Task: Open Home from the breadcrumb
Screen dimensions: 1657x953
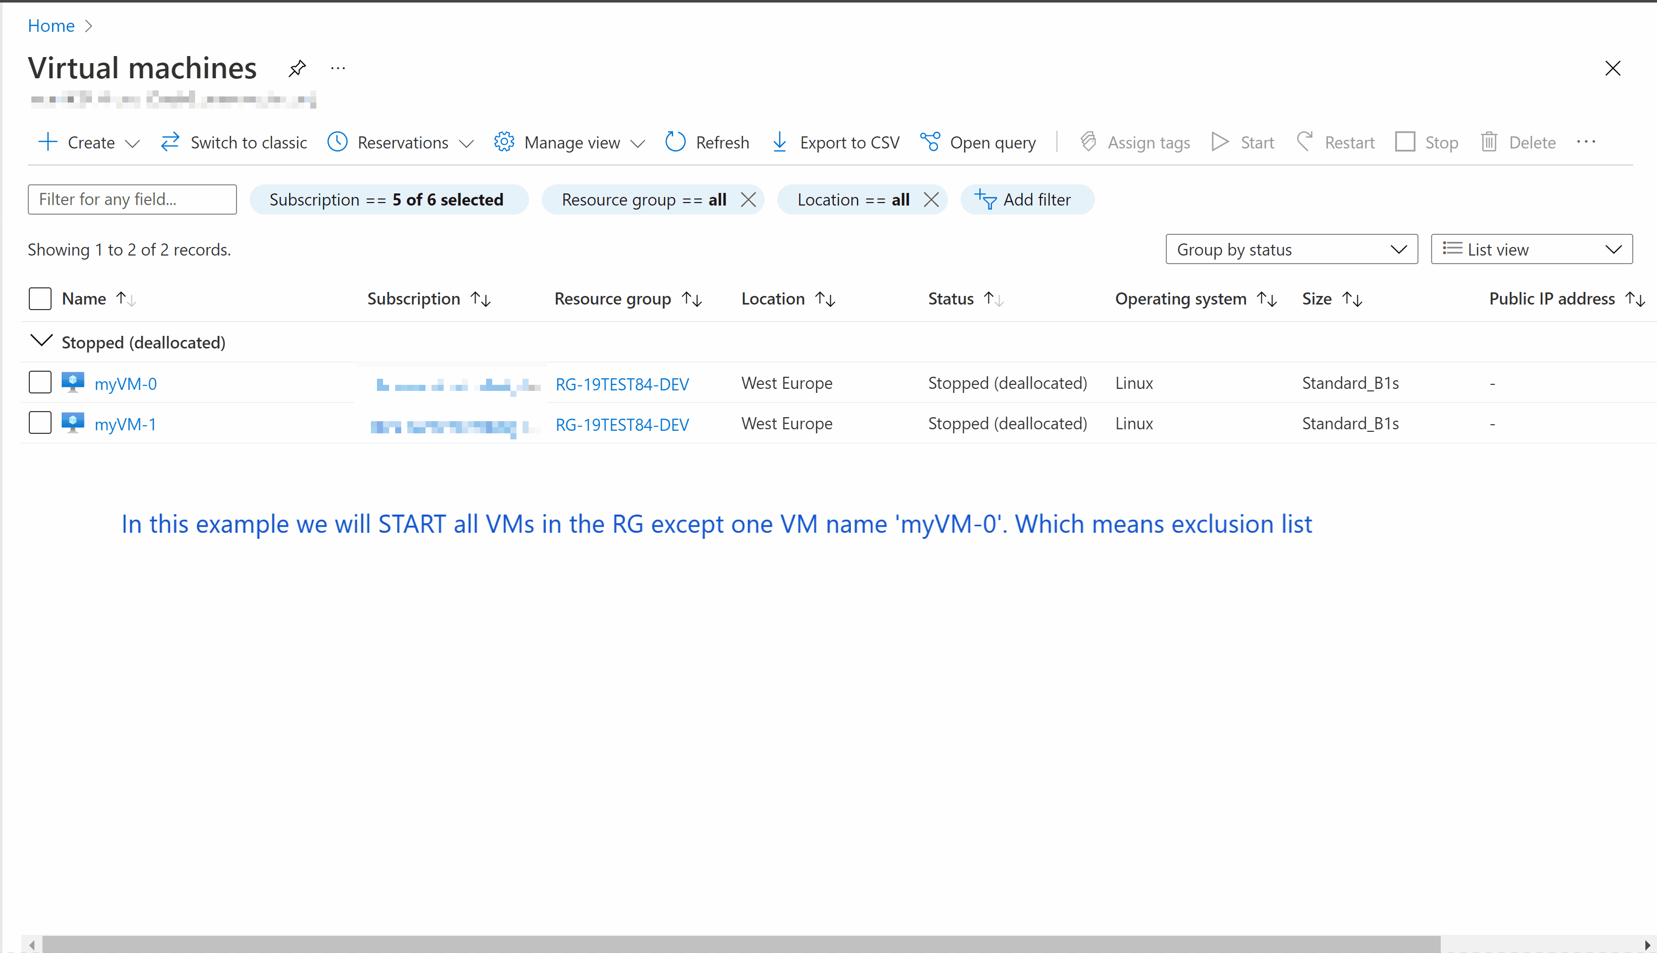Action: (51, 26)
